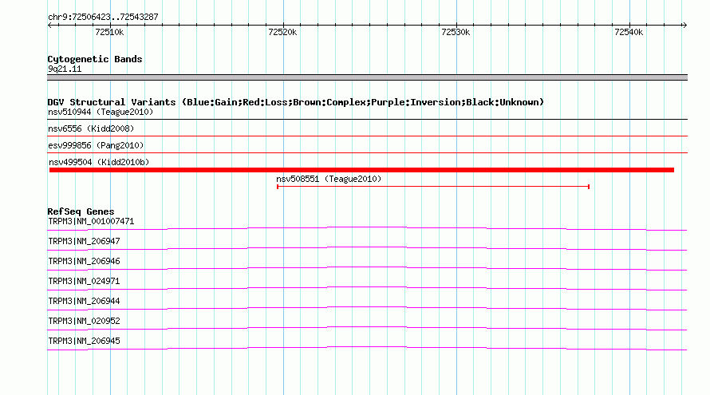Open the RefSeq Genes track title

click(x=81, y=211)
